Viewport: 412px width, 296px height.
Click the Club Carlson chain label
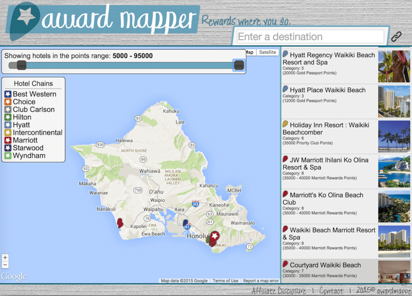[x=34, y=109]
